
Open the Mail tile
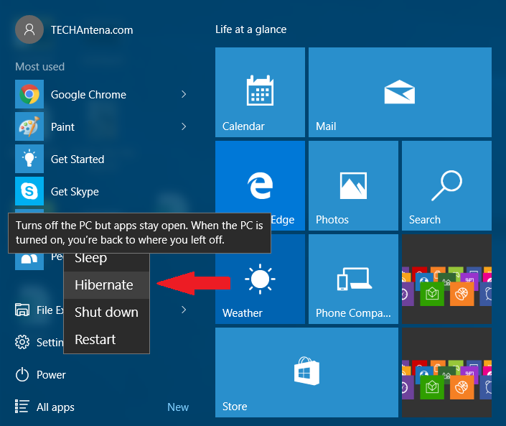coord(400,93)
